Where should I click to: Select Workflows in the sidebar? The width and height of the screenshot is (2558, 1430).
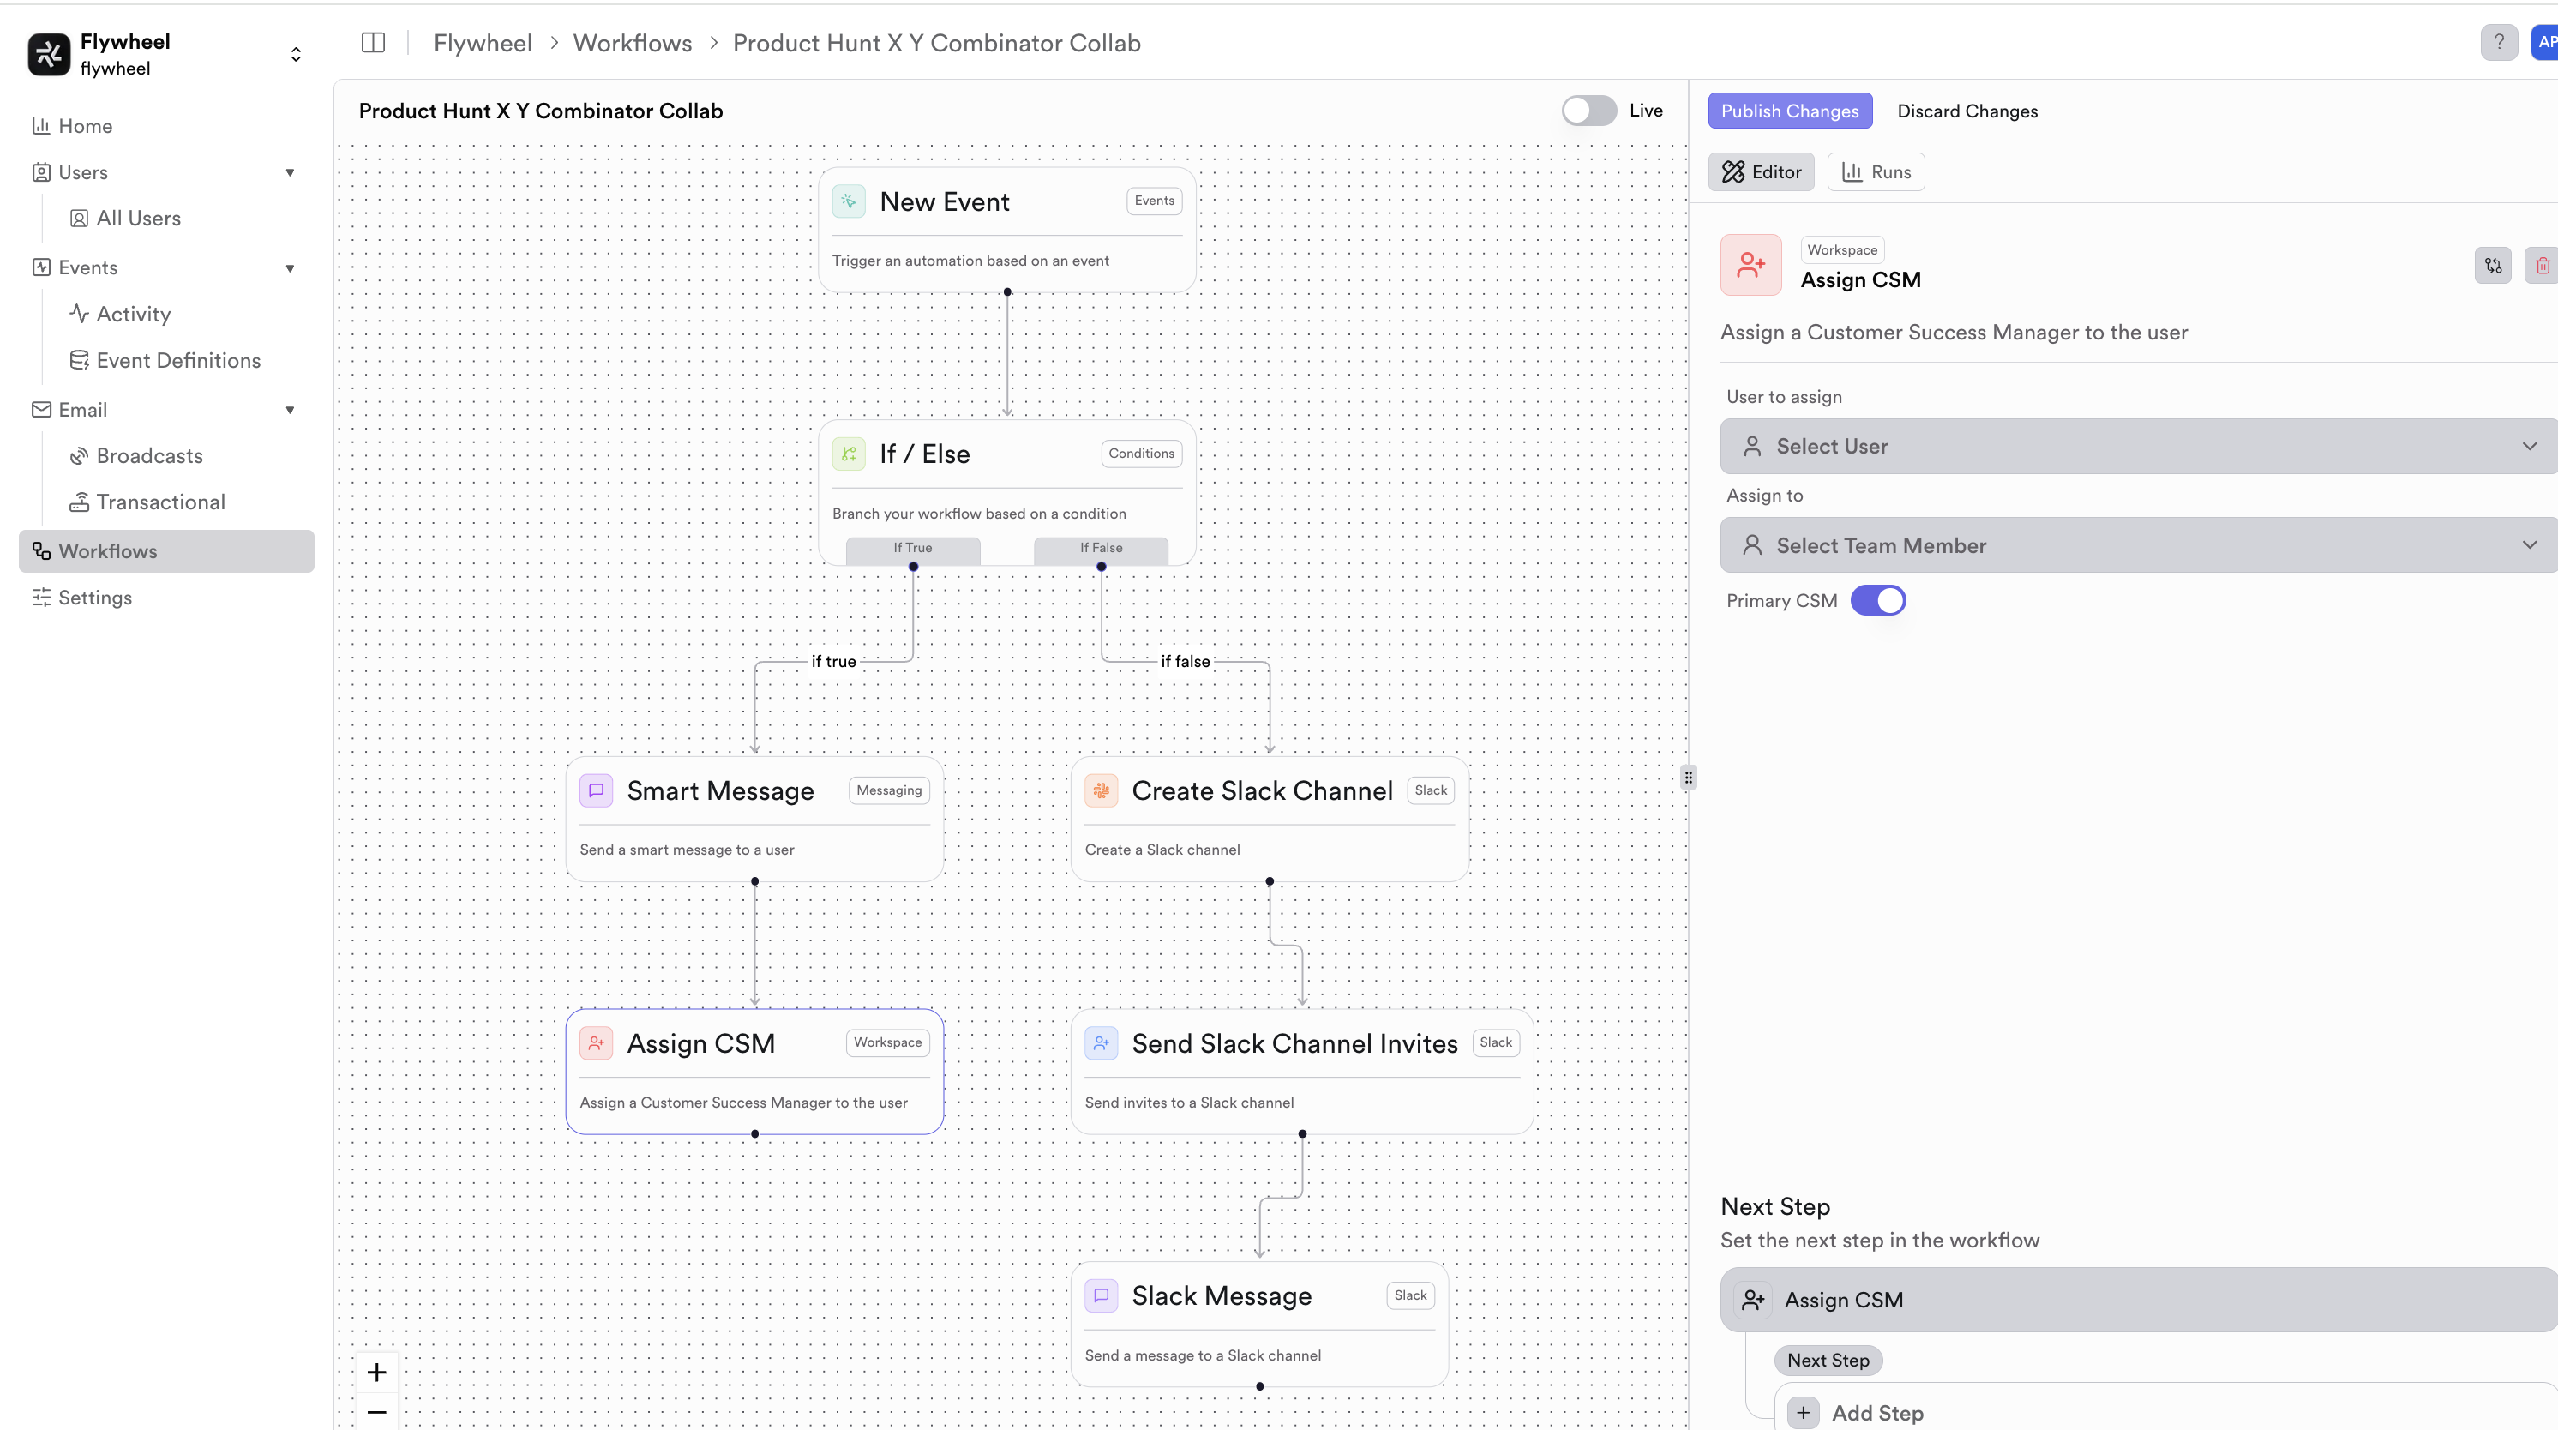click(x=108, y=550)
